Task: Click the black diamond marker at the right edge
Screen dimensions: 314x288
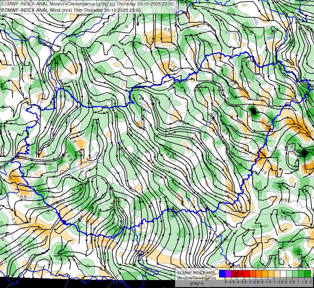Action: (x=304, y=153)
